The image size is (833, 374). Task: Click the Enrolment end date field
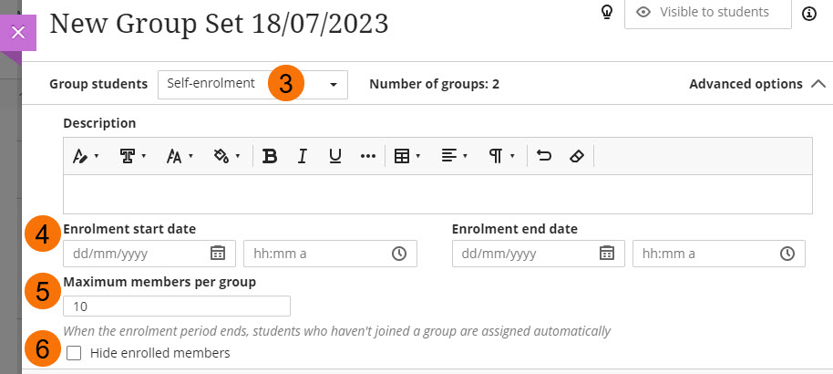(538, 254)
